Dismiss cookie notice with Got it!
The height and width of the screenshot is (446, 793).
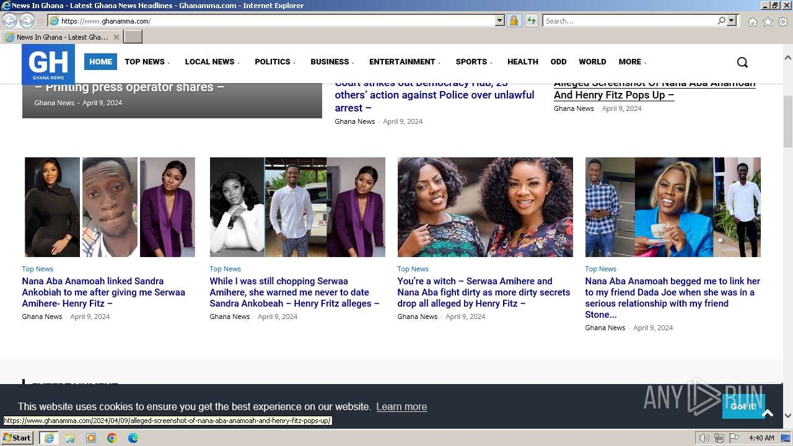[743, 406]
